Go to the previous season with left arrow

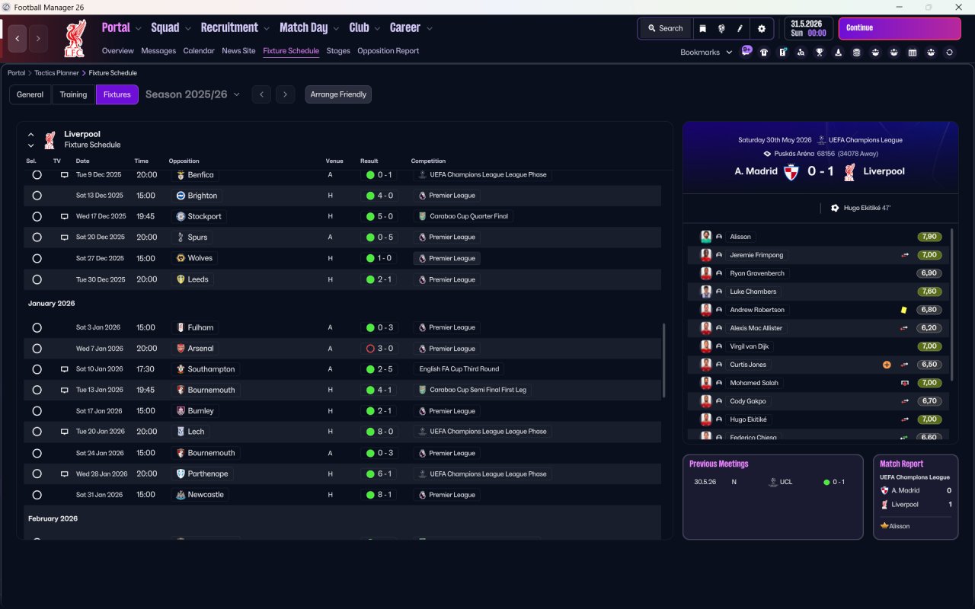[261, 94]
